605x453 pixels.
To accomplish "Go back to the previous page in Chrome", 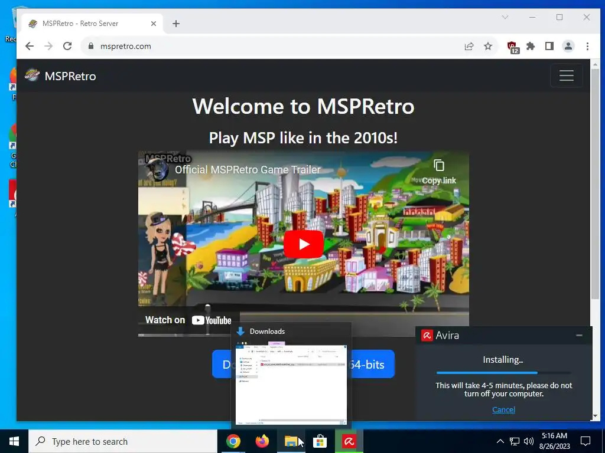I will coord(30,46).
